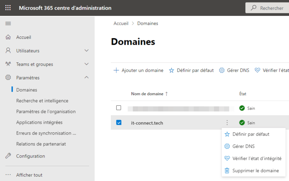Click the Utilisateurs person icon
The width and height of the screenshot is (289, 181).
(8, 50)
